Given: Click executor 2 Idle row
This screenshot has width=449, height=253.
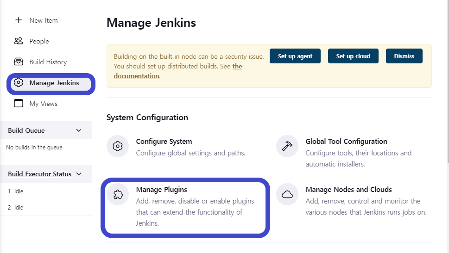Looking at the screenshot, I should [x=46, y=208].
